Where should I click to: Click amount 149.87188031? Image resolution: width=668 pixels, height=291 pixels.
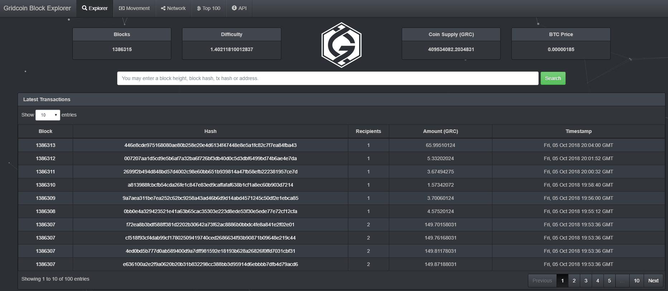click(x=440, y=264)
